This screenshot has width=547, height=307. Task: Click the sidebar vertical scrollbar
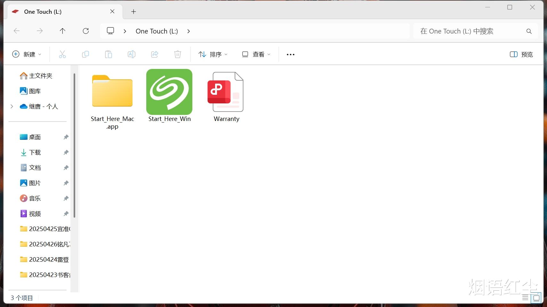[75, 146]
